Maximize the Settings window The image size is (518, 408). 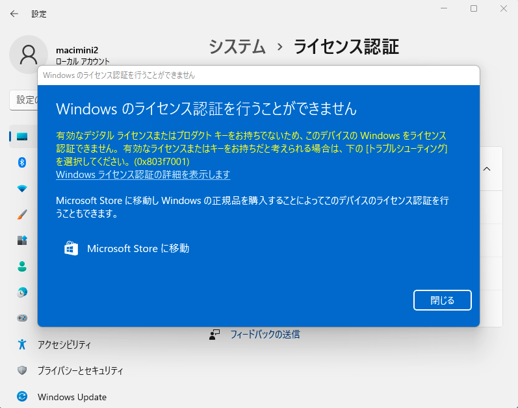[474, 8]
